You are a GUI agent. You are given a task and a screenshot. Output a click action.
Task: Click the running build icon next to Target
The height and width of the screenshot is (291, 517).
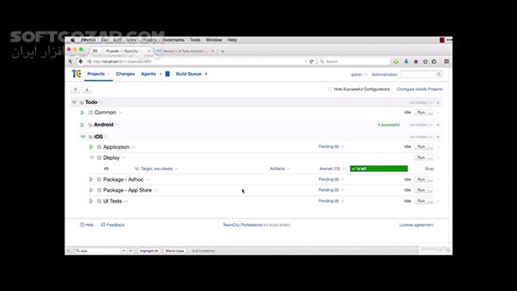pos(137,169)
